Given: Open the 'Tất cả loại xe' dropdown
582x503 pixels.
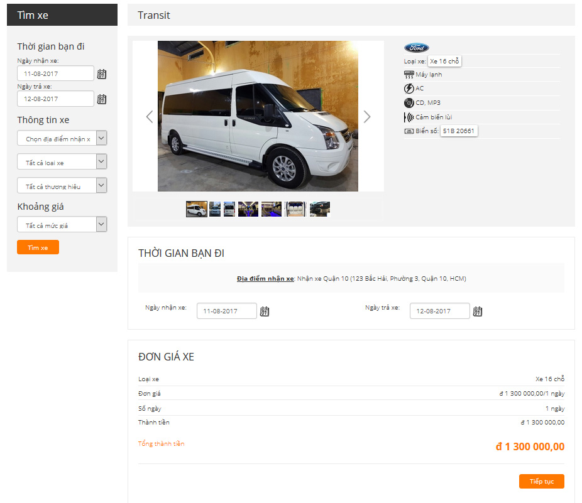Looking at the screenshot, I should [62, 163].
